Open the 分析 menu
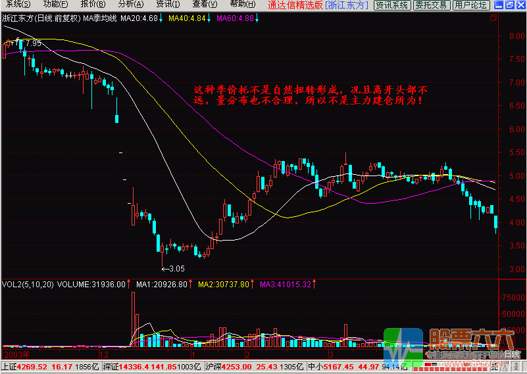Screen dimensions: 527x374 click(130, 5)
